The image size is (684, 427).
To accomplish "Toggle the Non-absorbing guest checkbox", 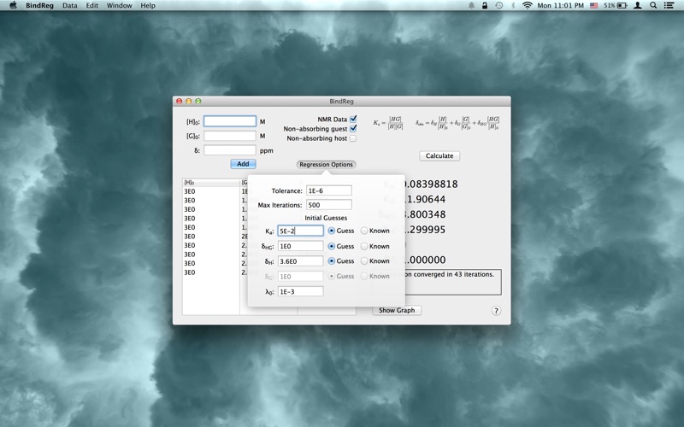I will tap(353, 129).
